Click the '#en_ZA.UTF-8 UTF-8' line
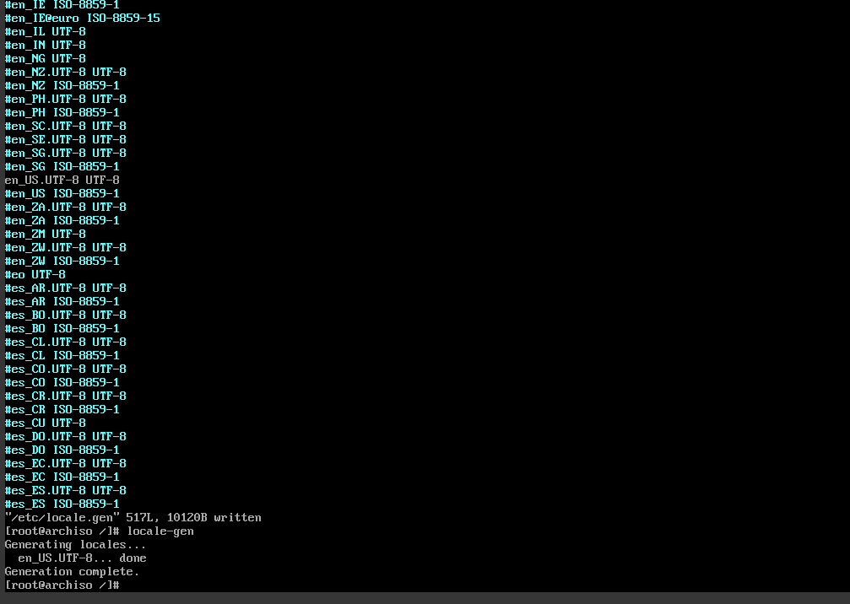Viewport: 850px width, 604px height. point(66,207)
